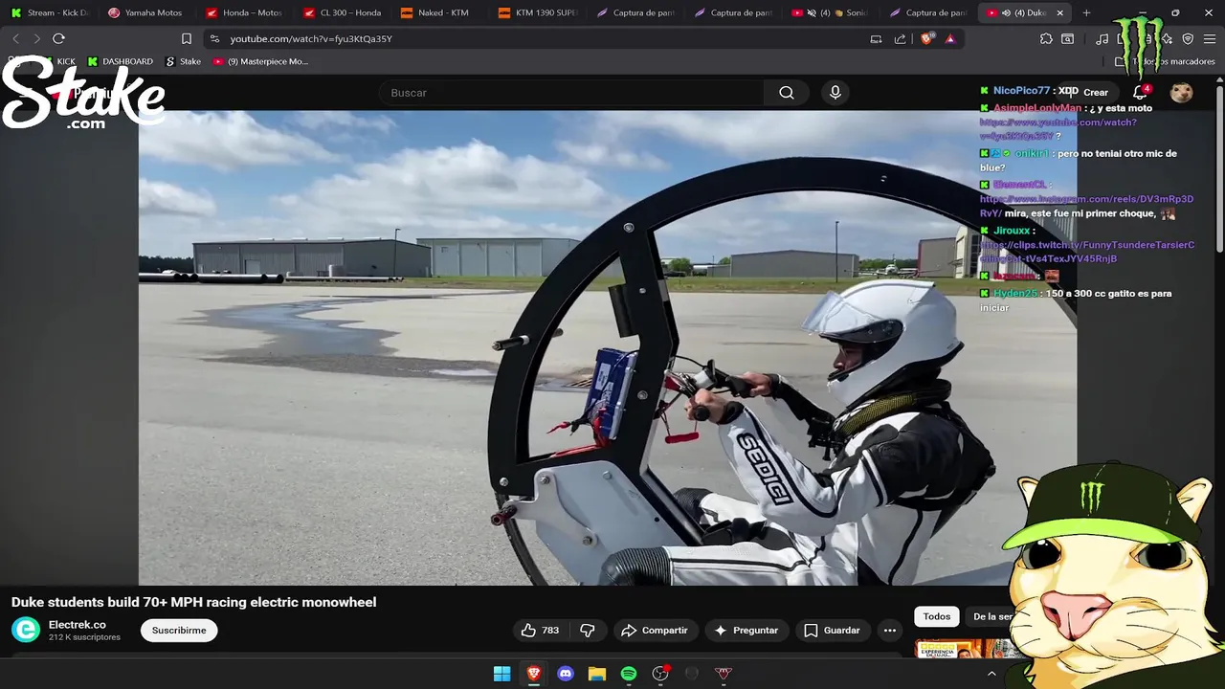The height and width of the screenshot is (689, 1225).
Task: Open a new browser tab
Action: coord(1086,12)
